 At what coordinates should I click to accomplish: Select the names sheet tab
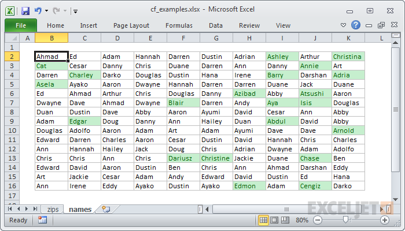[x=80, y=209]
